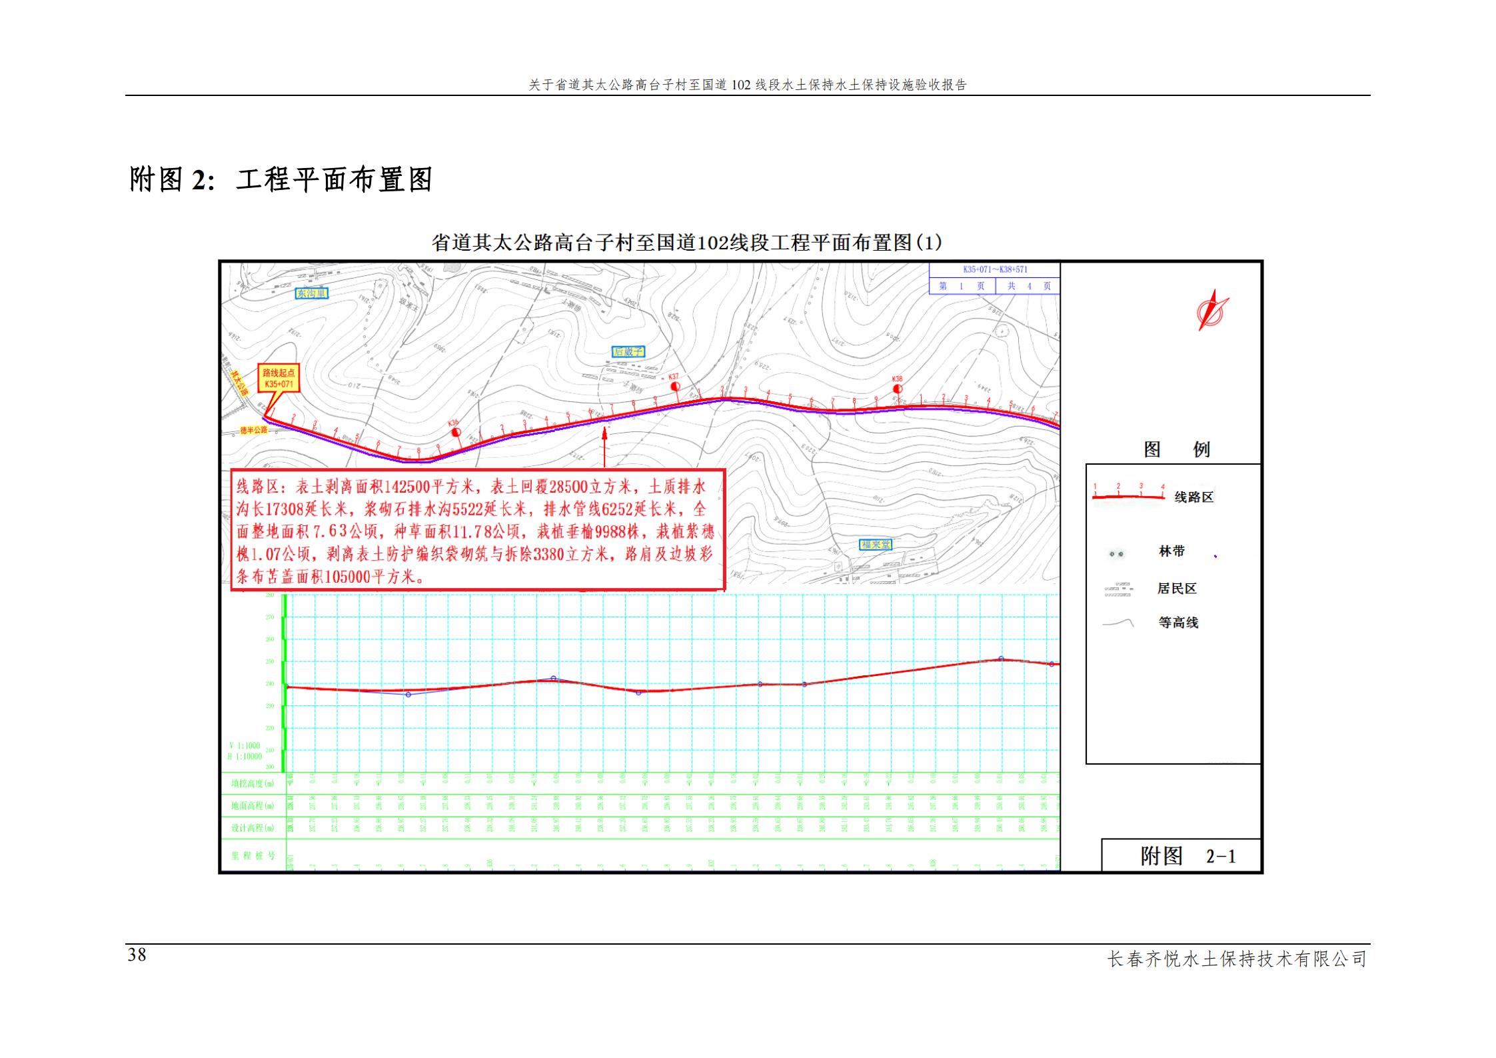Click the 福来堂 village label
The width and height of the screenshot is (1496, 1058).
tap(876, 545)
